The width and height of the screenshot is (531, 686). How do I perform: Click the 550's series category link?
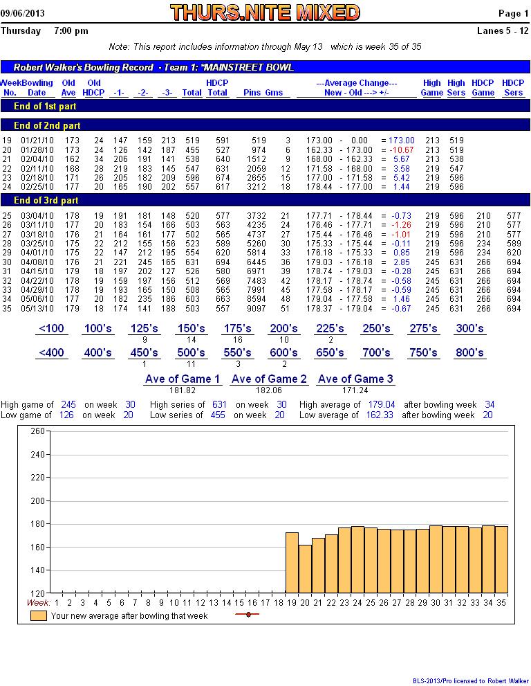(237, 352)
